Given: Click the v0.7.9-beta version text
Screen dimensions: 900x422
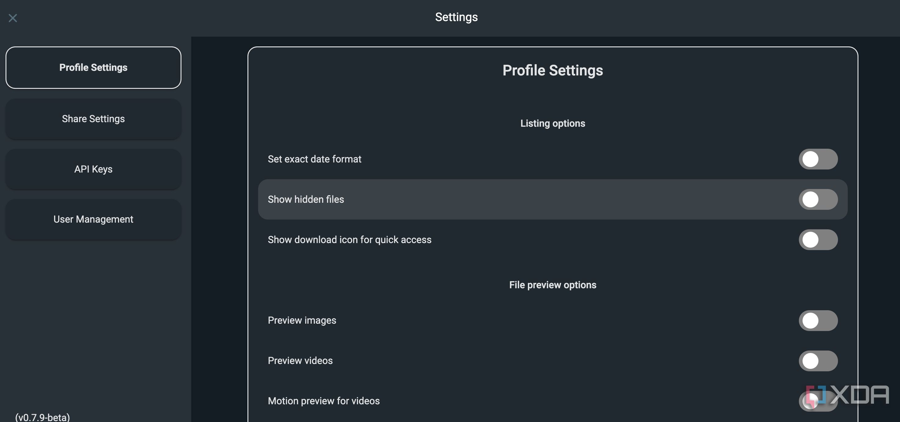Looking at the screenshot, I should point(42,417).
